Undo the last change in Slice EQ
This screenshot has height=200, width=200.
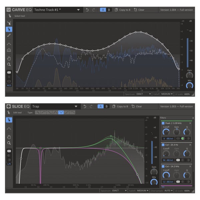click(85, 106)
